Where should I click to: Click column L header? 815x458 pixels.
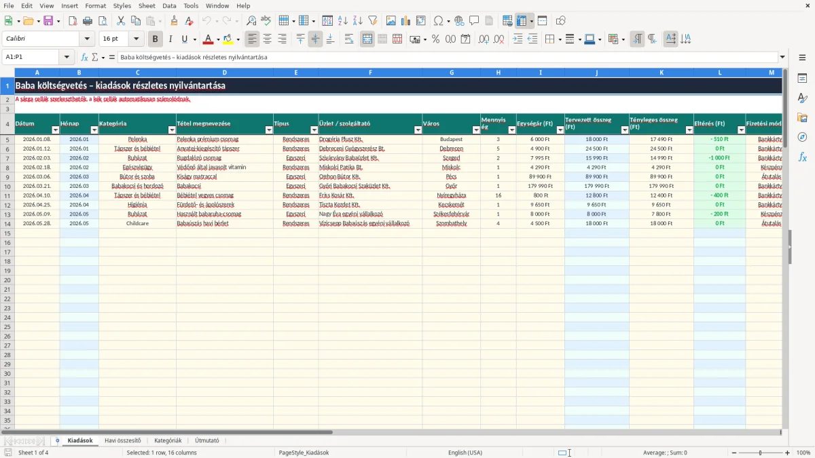pyautogui.click(x=720, y=72)
